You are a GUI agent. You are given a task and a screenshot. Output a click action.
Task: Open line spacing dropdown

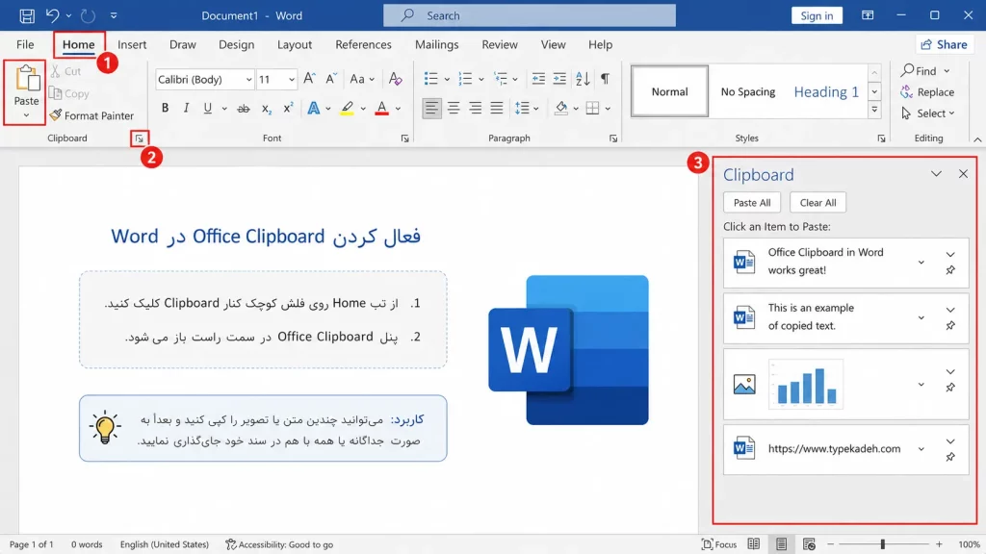pyautogui.click(x=527, y=109)
